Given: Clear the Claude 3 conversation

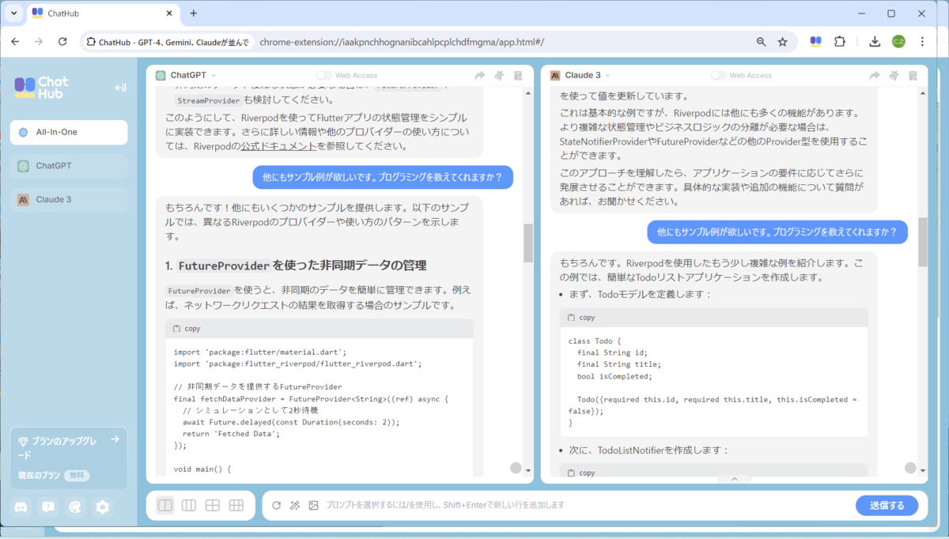Looking at the screenshot, I should point(894,76).
